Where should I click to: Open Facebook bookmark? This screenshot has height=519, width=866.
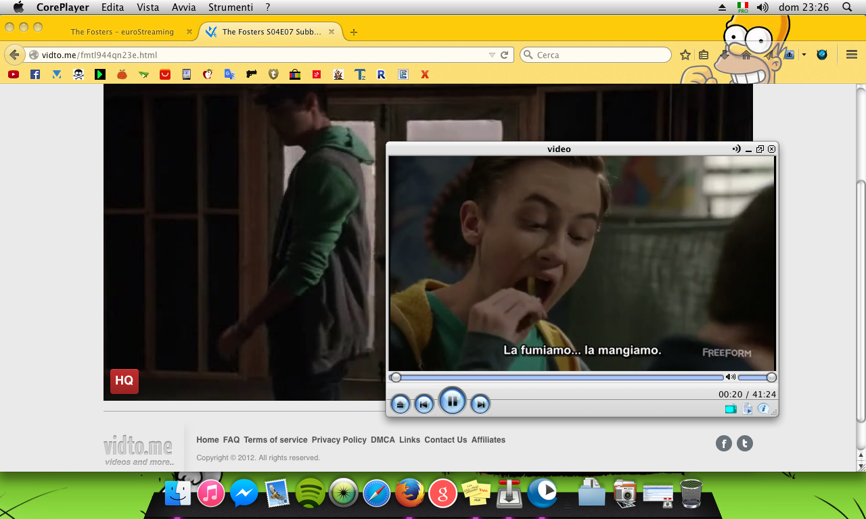pos(35,74)
